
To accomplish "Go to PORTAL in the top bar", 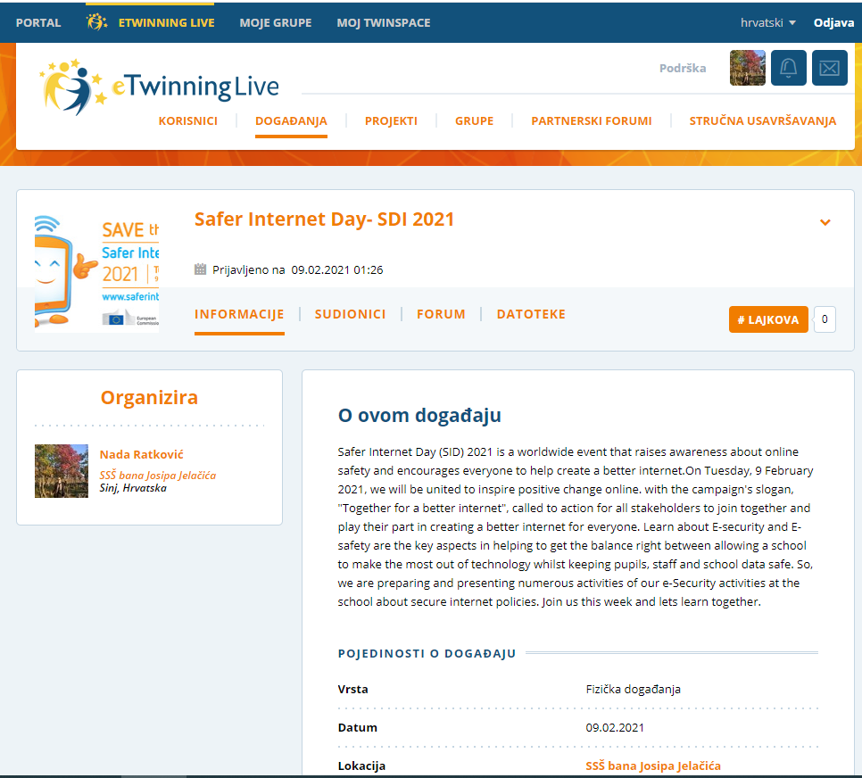I will (x=38, y=22).
